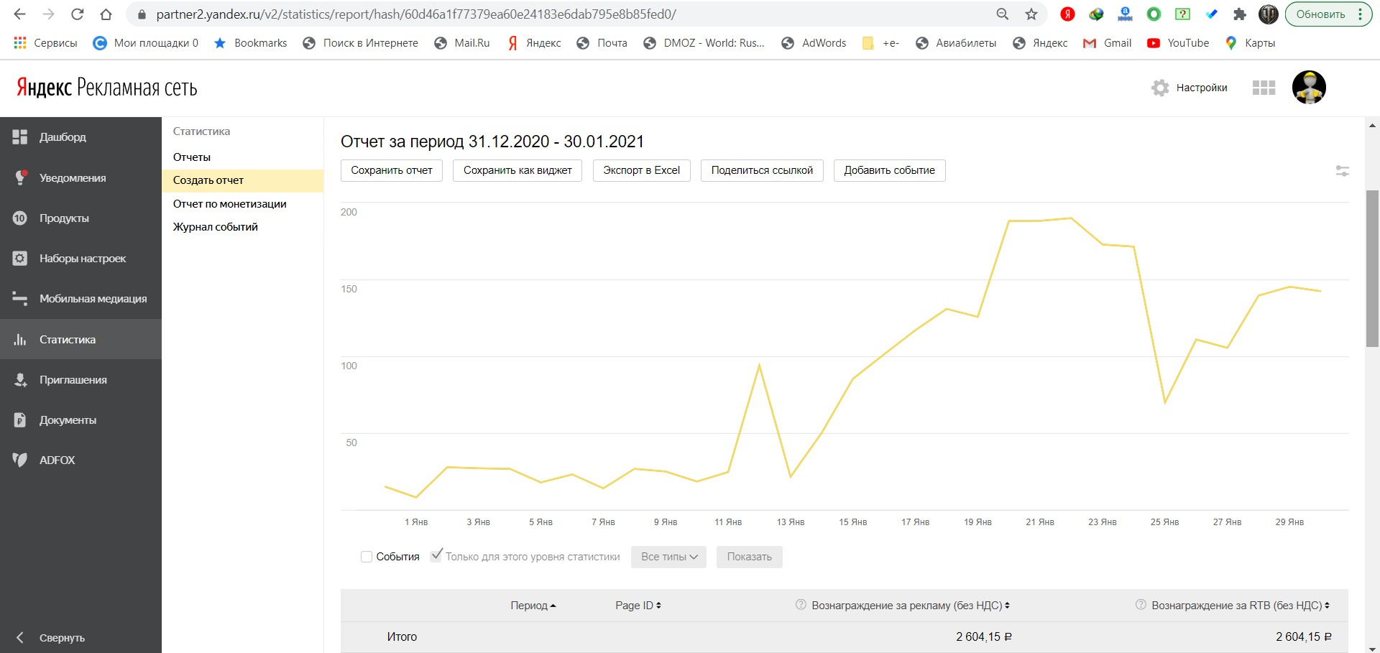Open the Mail.Ru bookmark
1380x653 pixels.
click(462, 43)
